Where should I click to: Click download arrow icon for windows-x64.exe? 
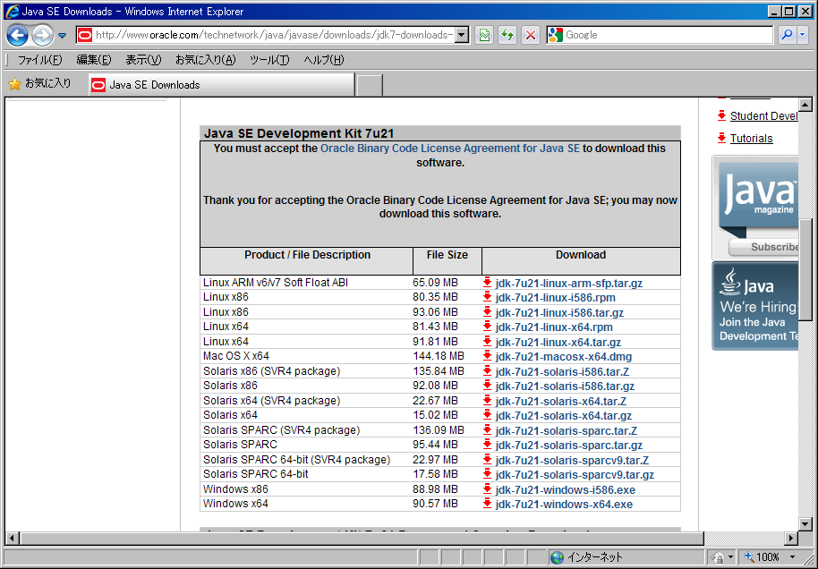pos(487,504)
